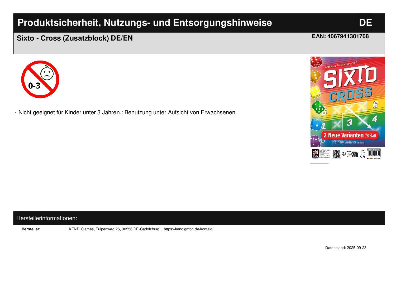This screenshot has width=401, height=283.
Task: Click the yellow die on the cover
Action: coord(315,92)
